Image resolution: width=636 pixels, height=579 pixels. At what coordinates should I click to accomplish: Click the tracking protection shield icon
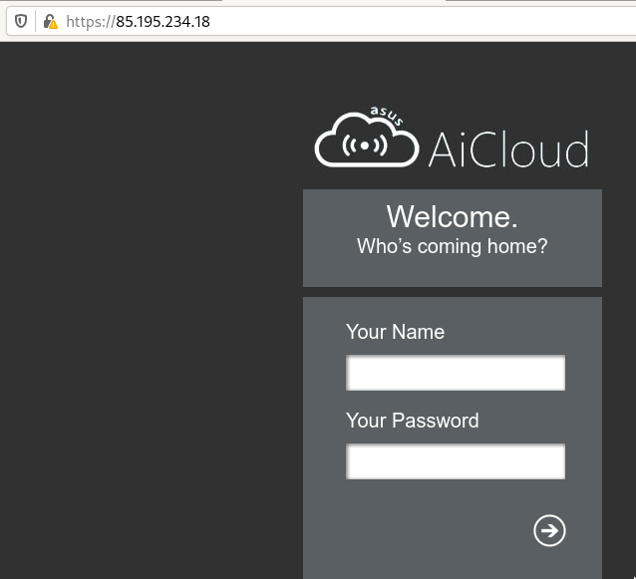21,21
